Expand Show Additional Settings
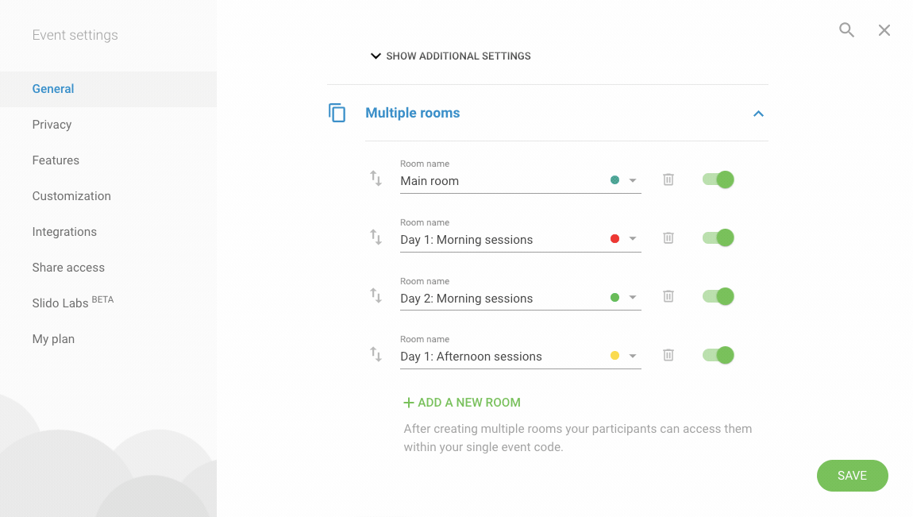The width and height of the screenshot is (913, 517). 451,56
